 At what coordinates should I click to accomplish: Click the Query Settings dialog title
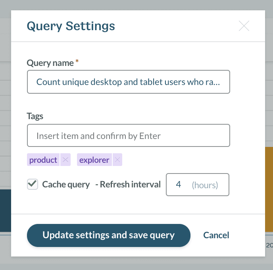[71, 26]
